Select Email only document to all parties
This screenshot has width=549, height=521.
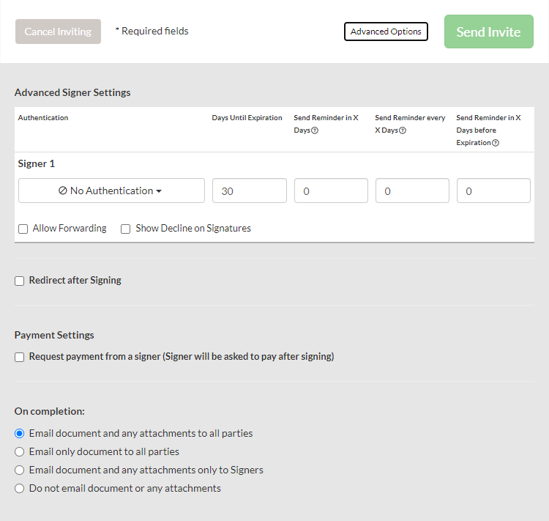pyautogui.click(x=20, y=451)
